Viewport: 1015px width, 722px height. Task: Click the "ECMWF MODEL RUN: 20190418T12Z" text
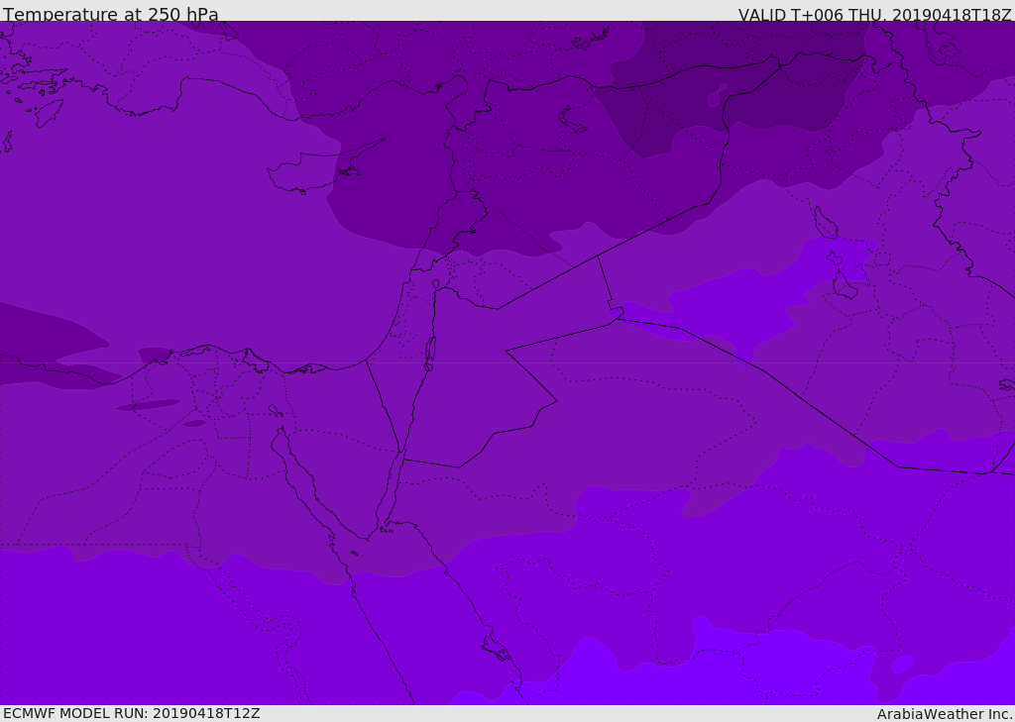tap(132, 713)
